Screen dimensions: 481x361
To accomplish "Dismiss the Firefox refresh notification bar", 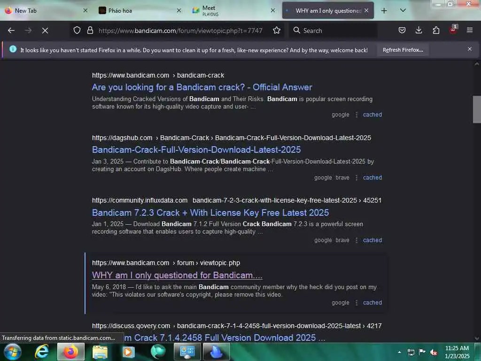I will pyautogui.click(x=470, y=49).
